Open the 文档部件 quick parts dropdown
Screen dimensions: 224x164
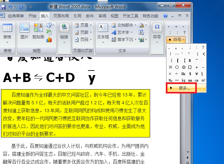coord(124,25)
